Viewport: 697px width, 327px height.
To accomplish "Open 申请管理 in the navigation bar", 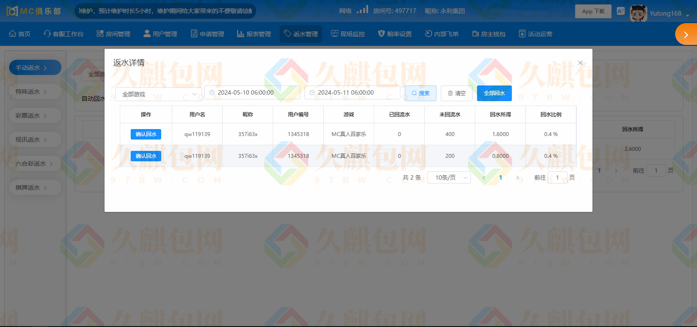I will (x=207, y=34).
